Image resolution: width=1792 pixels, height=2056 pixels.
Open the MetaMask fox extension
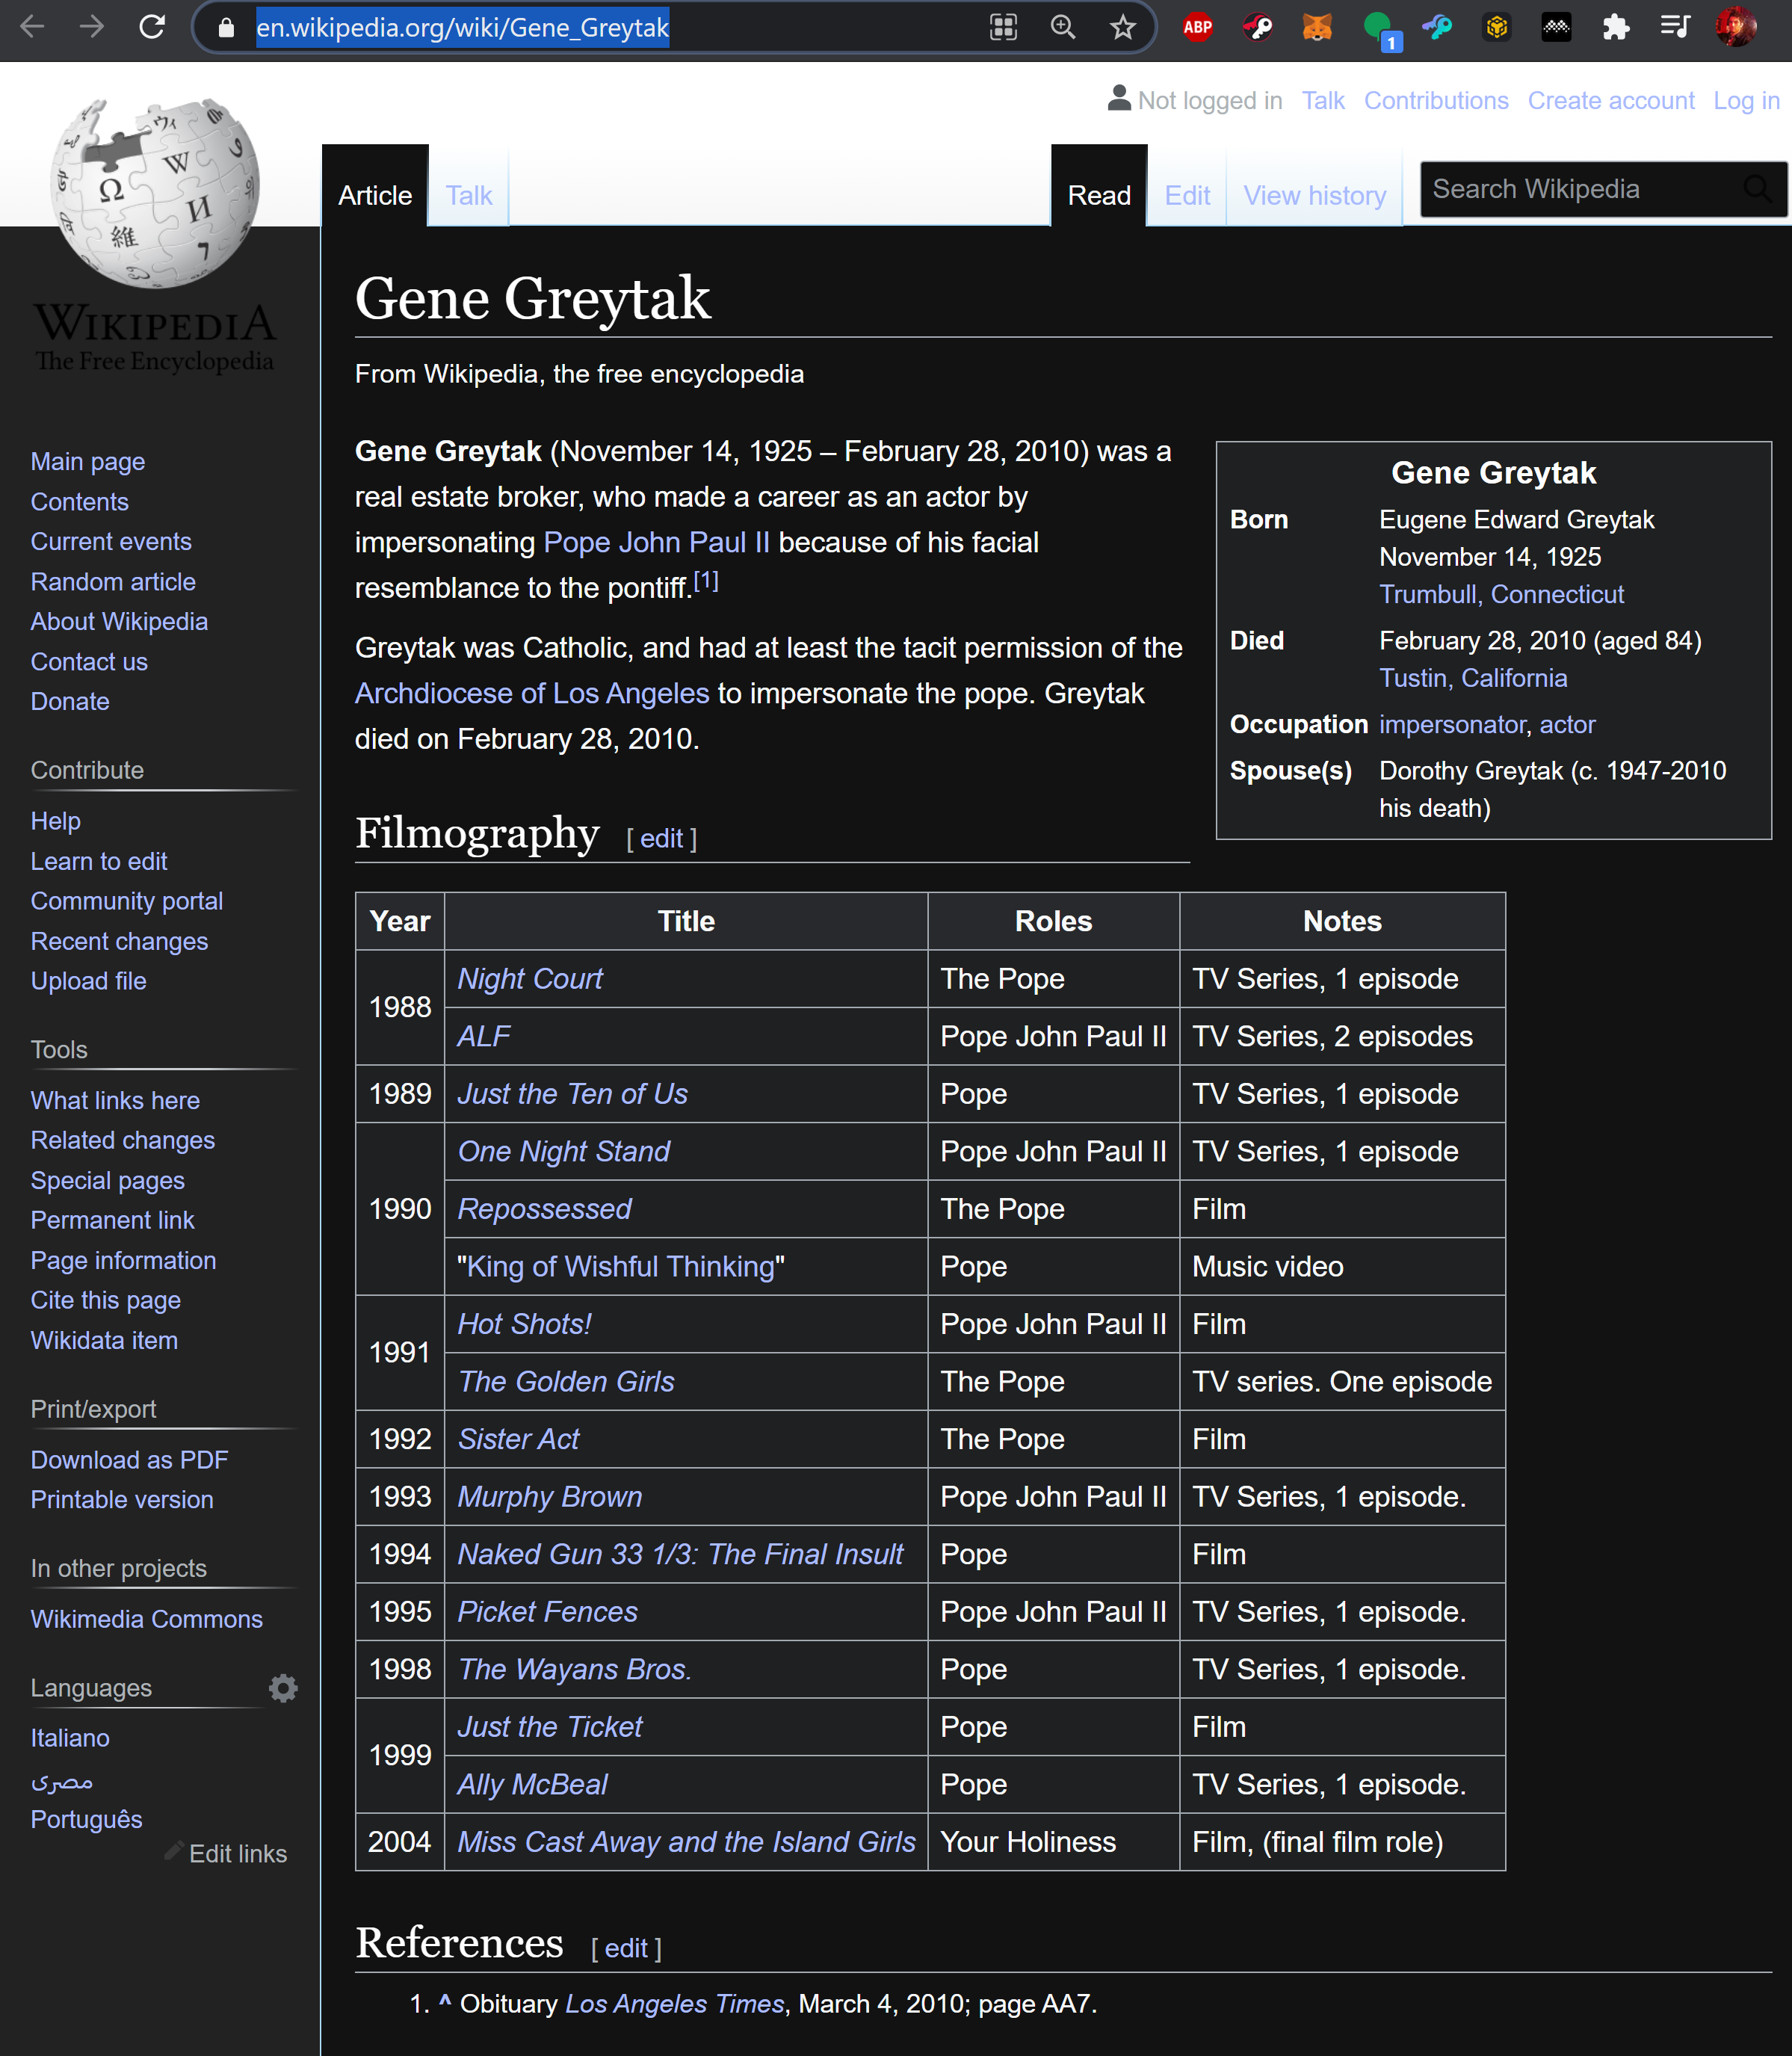pyautogui.click(x=1317, y=27)
